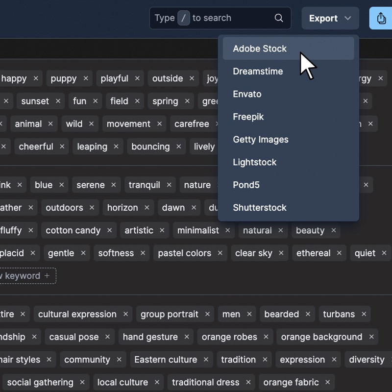This screenshot has height=392, width=392.
Task: Remove the 'outdoors' tag
Action: 92,207
